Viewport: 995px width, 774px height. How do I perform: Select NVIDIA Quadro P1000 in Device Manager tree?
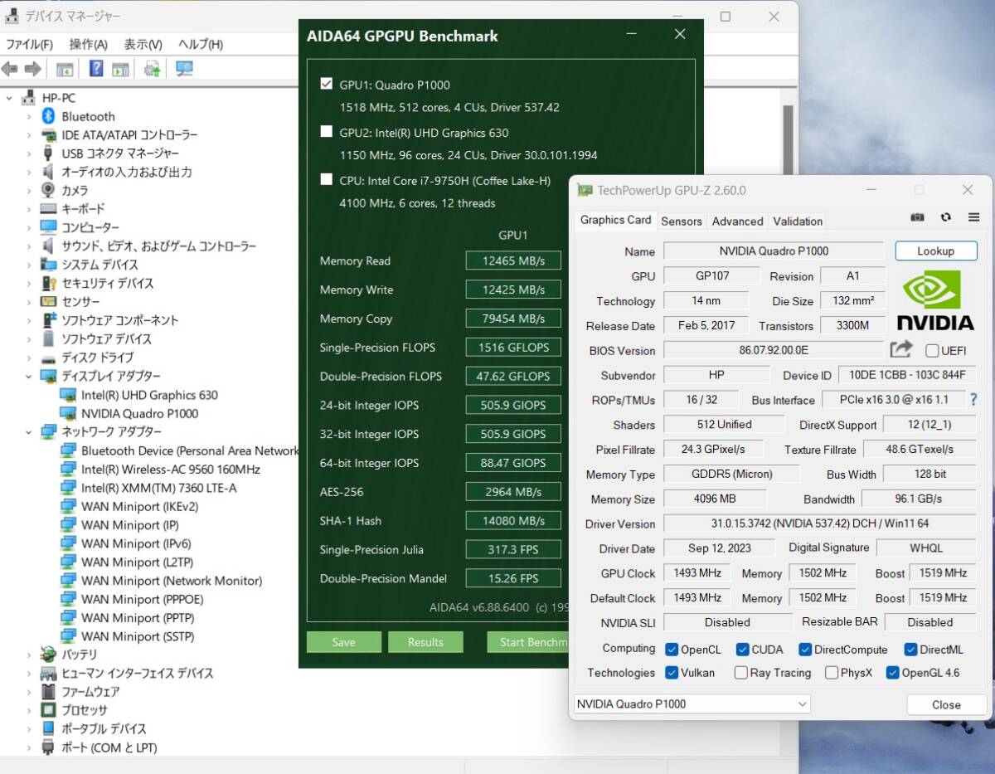point(139,413)
